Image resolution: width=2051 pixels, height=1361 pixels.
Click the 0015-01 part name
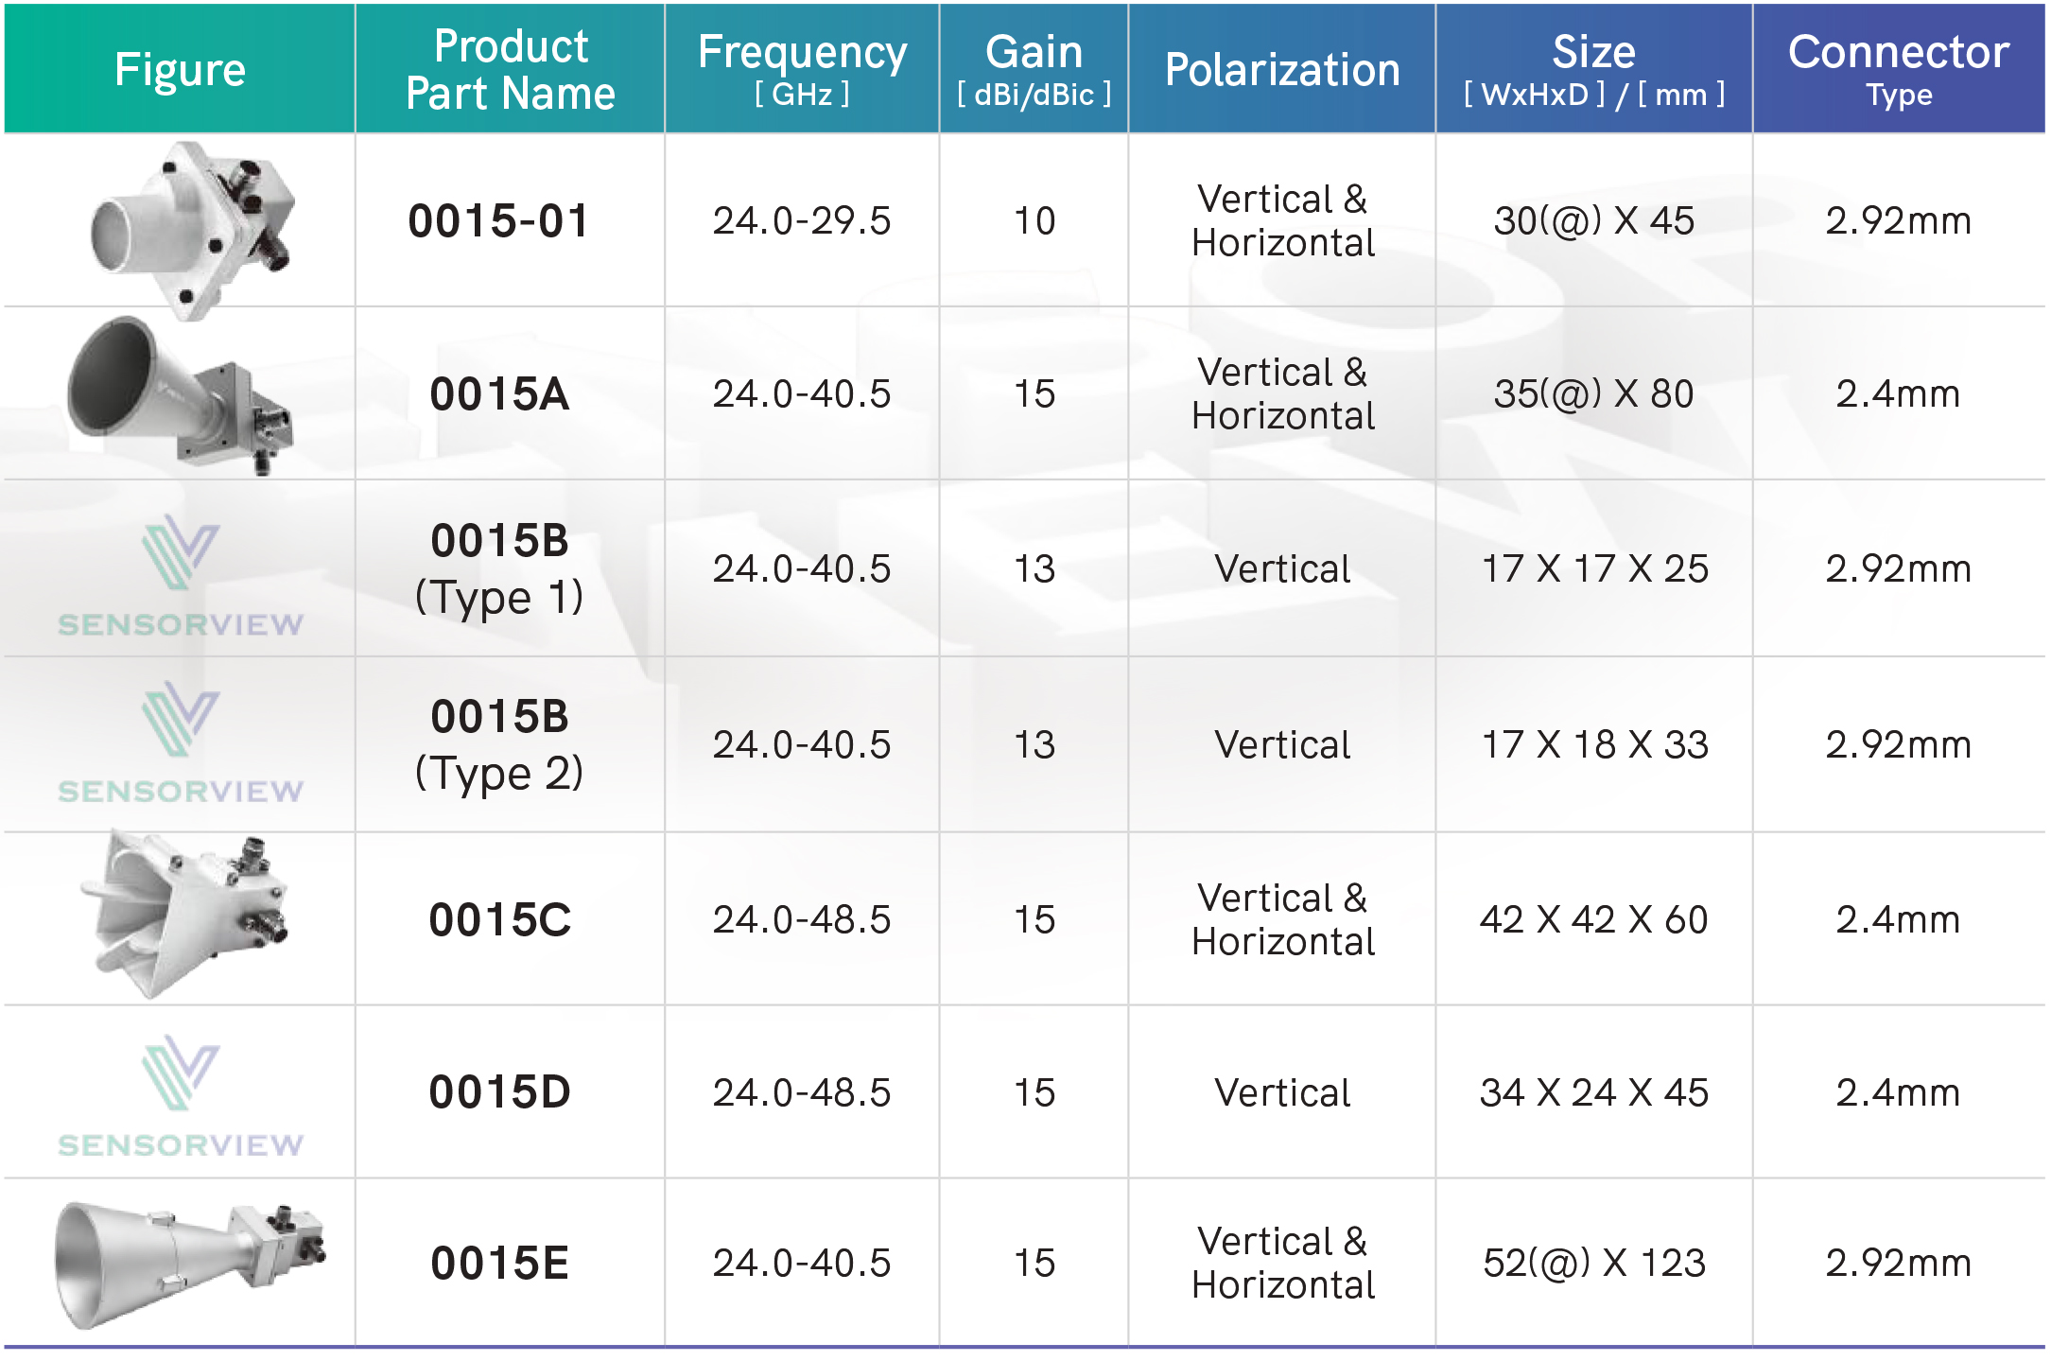[499, 221]
